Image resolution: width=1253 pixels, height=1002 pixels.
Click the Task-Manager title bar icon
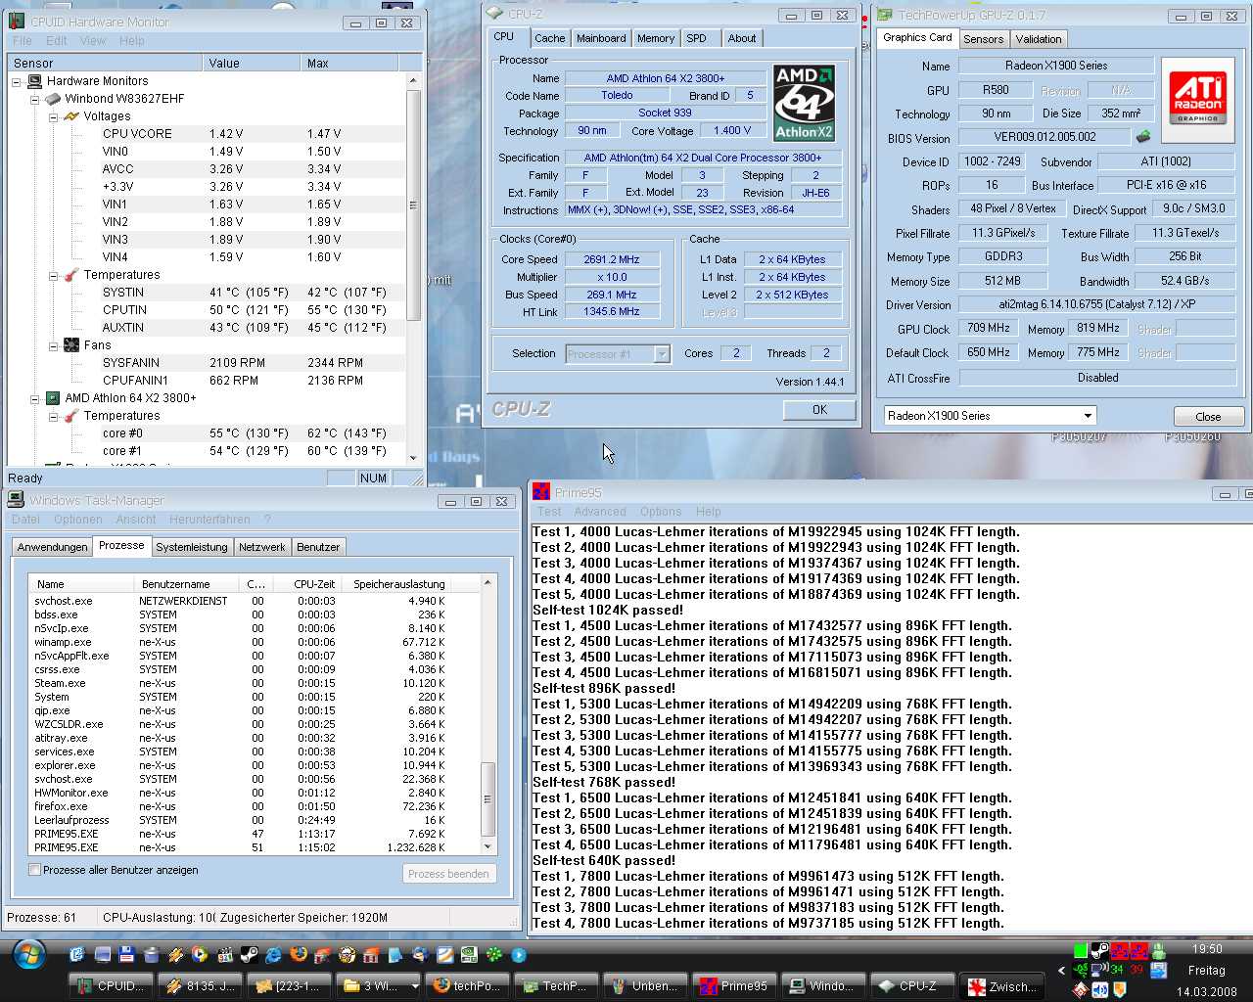16,500
